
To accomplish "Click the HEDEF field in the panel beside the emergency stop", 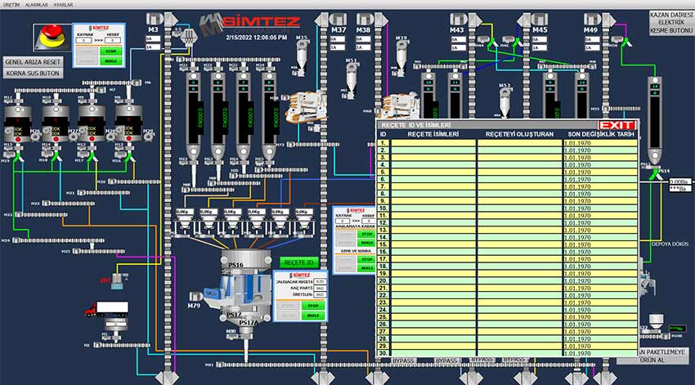I will point(113,40).
